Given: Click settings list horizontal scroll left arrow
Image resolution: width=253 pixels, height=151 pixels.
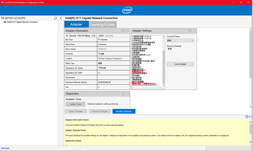Looking at the screenshot, I should [133, 88].
